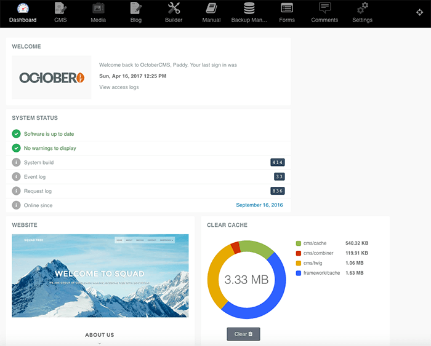Click the cms/combiner legend label
The width and height of the screenshot is (431, 346).
tap(318, 253)
